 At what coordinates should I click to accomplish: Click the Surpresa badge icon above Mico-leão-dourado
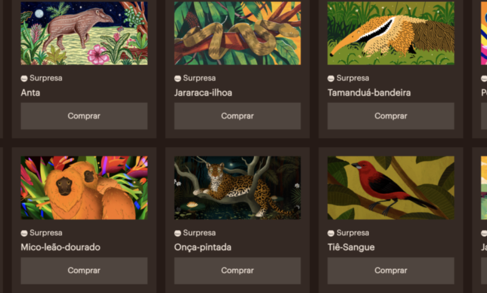click(24, 233)
